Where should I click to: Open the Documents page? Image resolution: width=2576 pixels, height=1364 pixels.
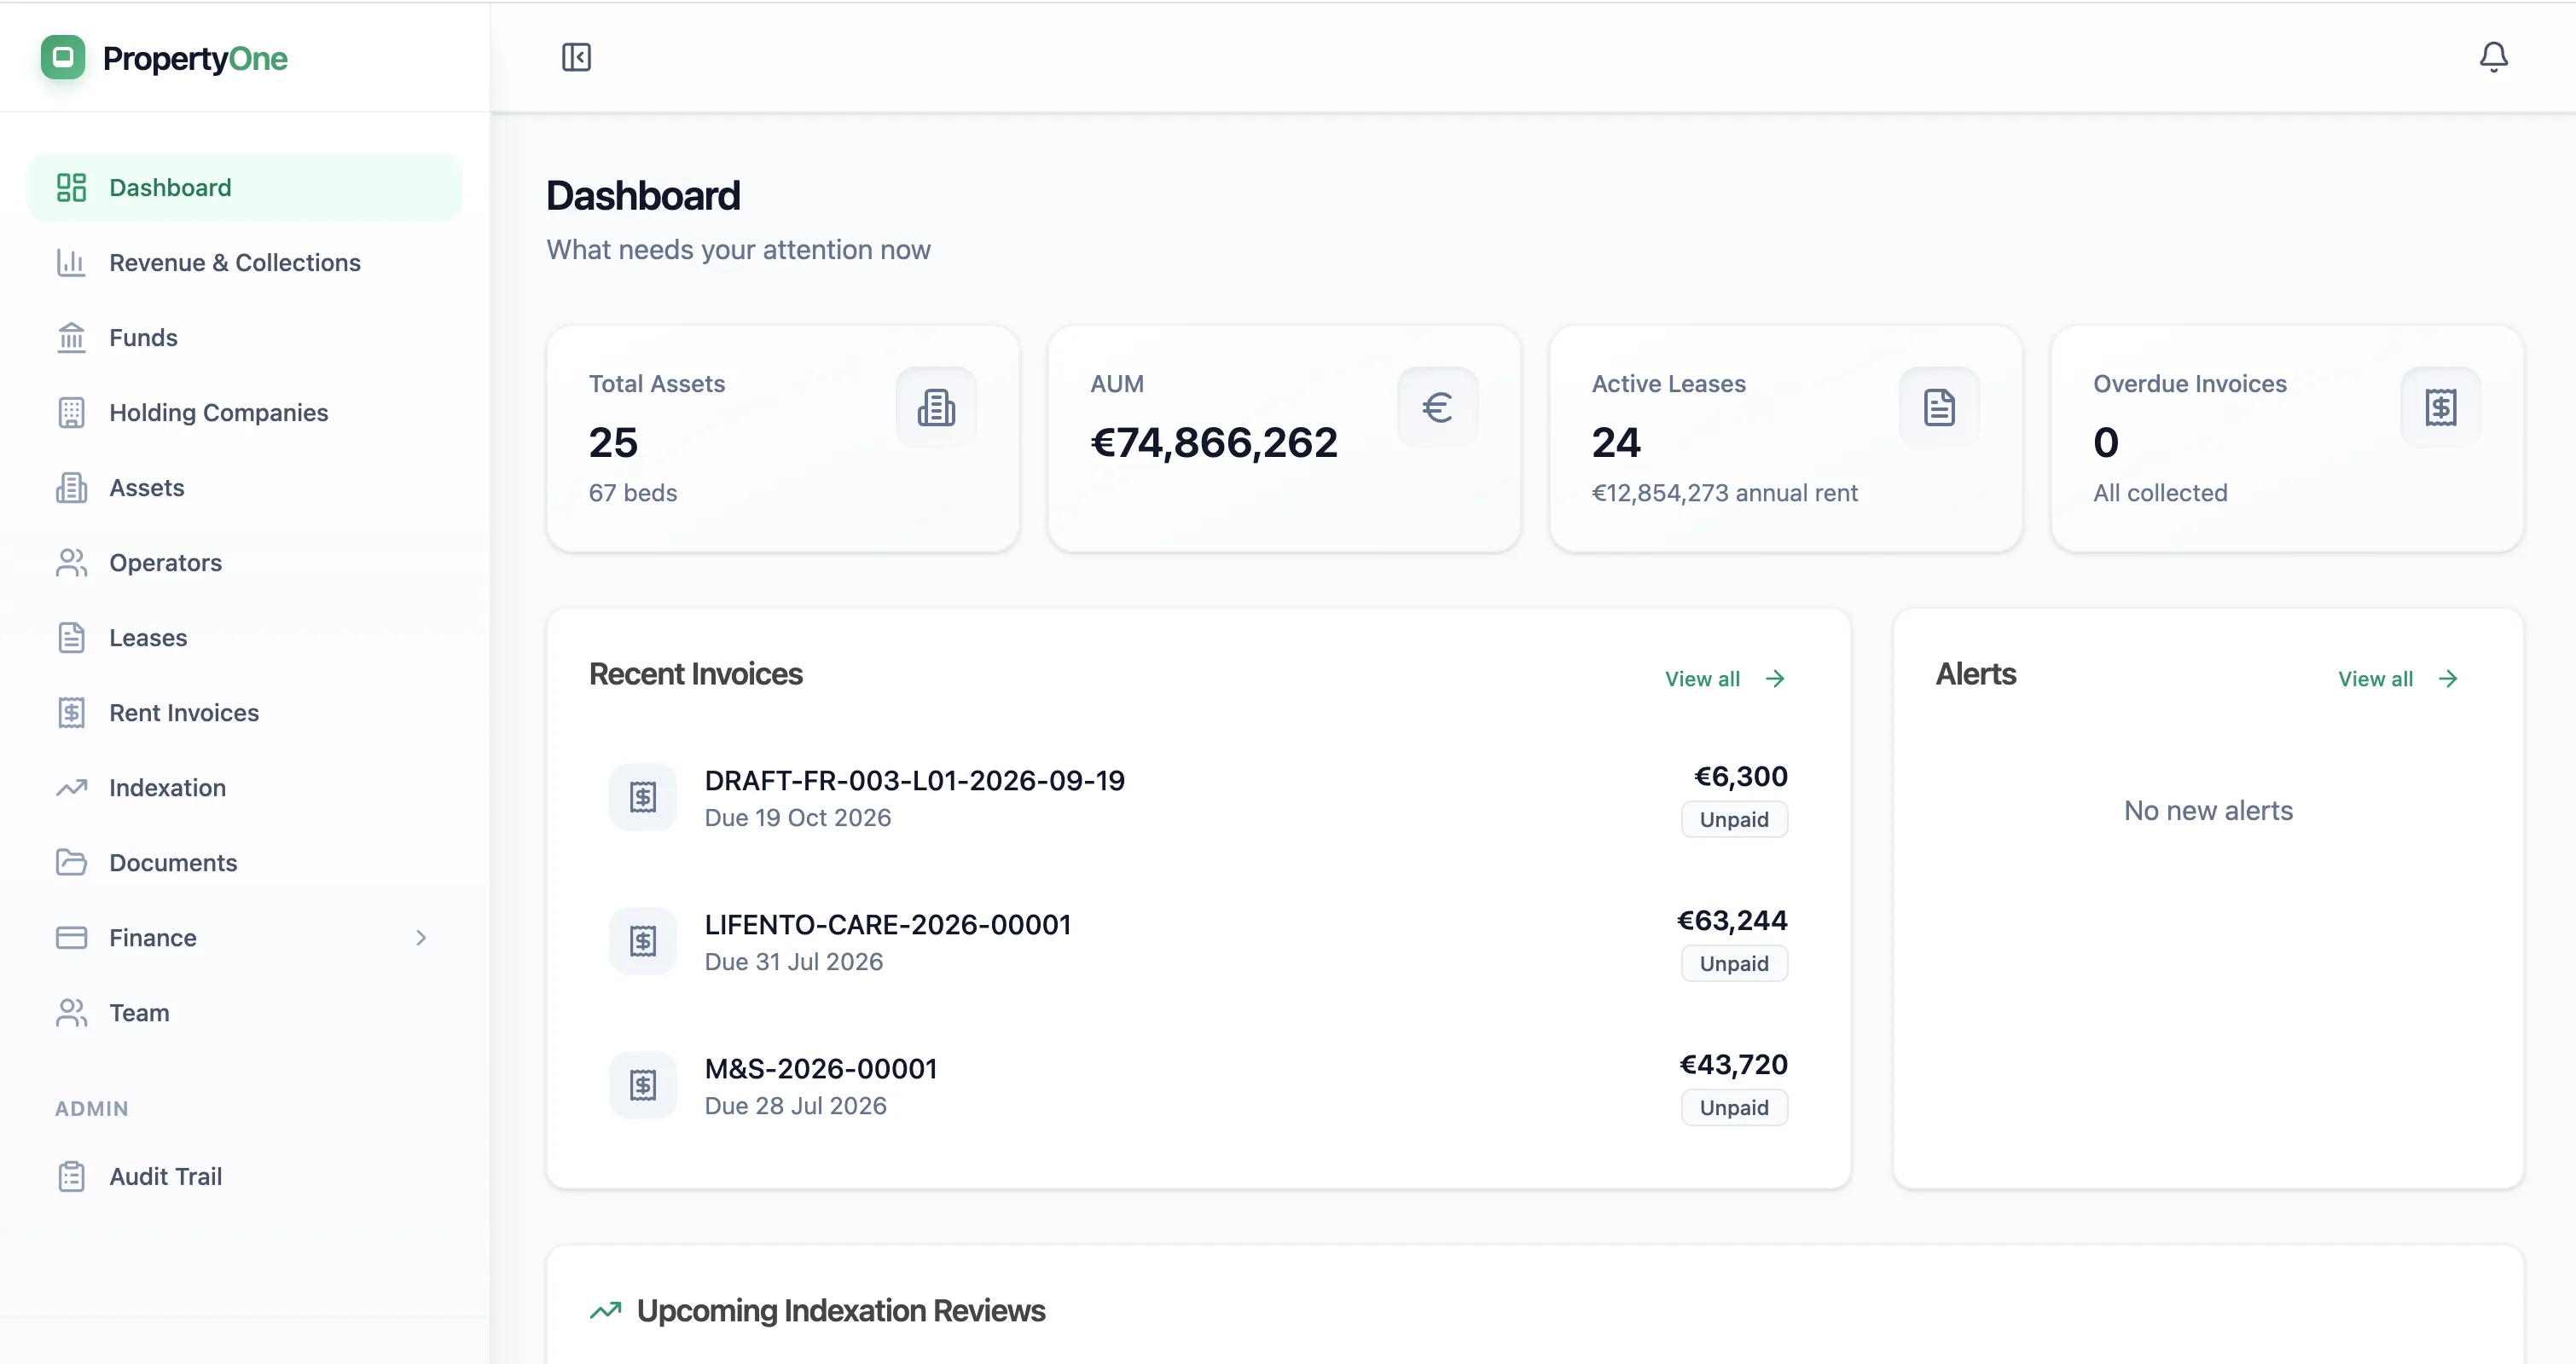pyautogui.click(x=245, y=863)
